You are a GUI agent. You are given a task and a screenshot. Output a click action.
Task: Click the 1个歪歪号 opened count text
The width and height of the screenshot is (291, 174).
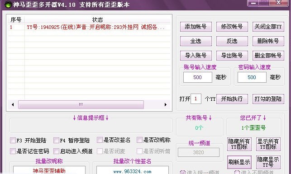253,127
